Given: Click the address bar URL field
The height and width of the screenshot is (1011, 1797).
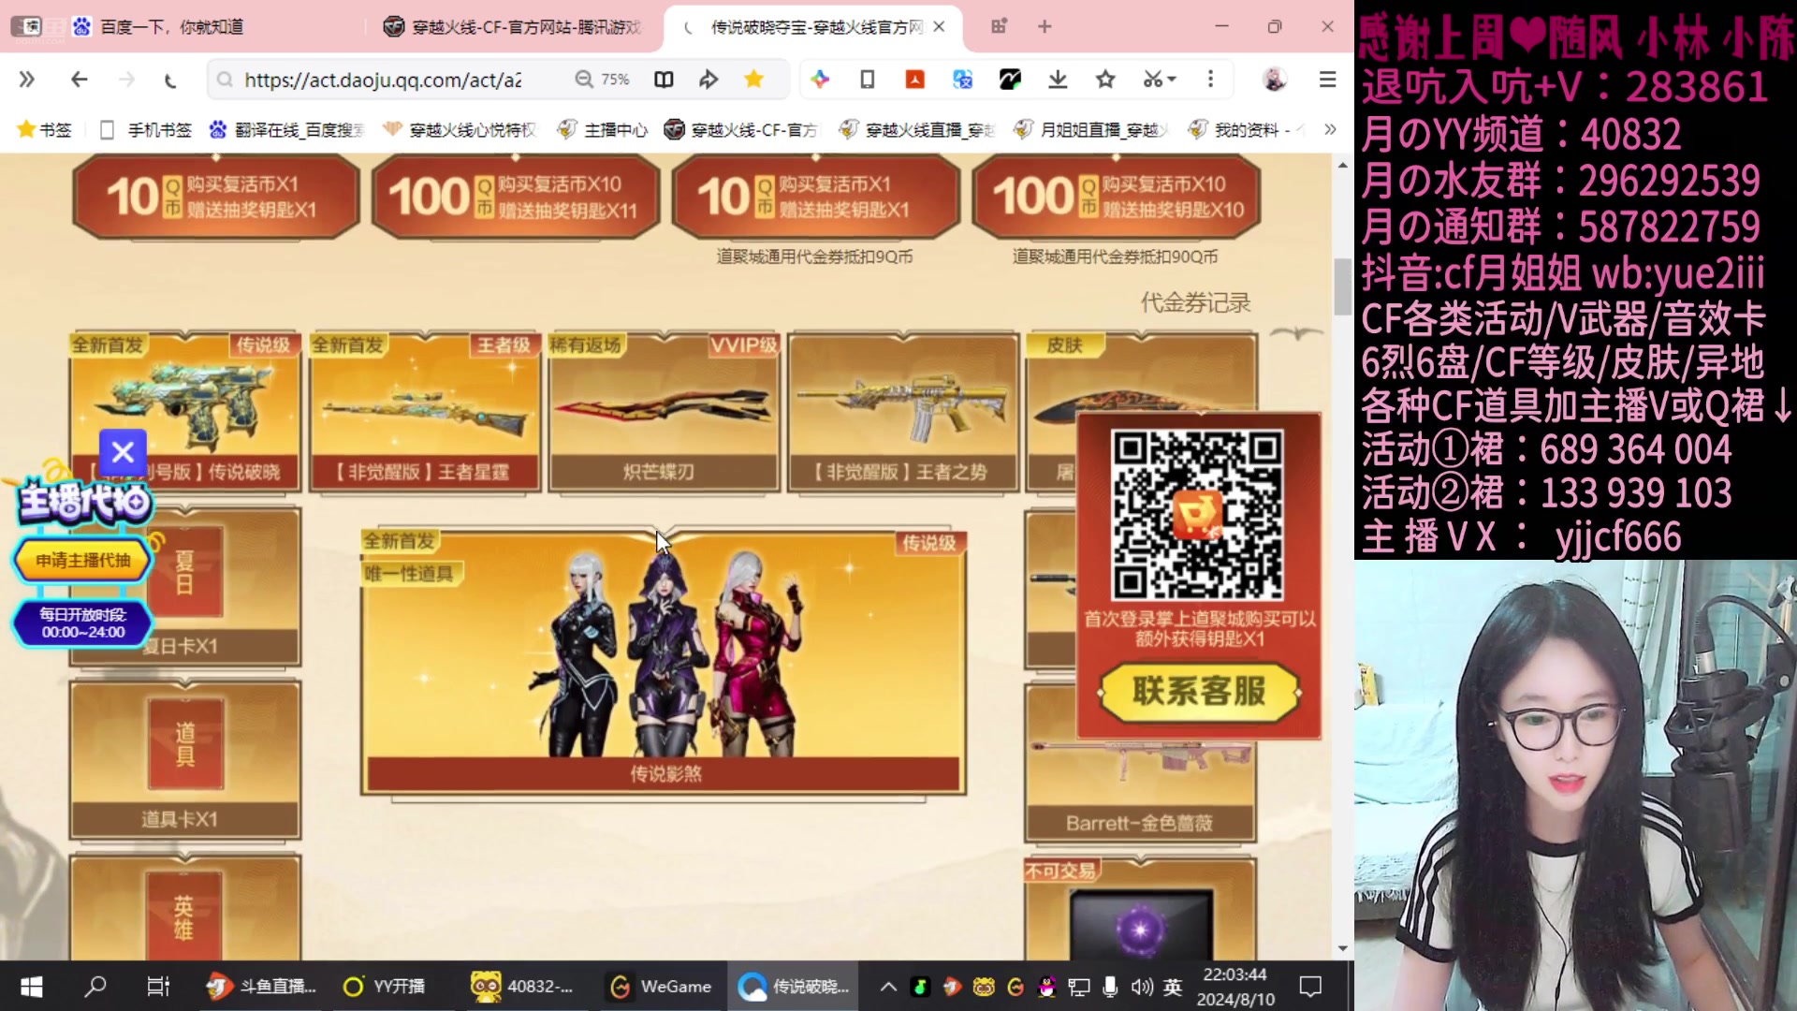Looking at the screenshot, I should tap(384, 80).
